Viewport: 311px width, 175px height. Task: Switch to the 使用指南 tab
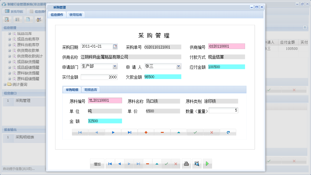76,14
